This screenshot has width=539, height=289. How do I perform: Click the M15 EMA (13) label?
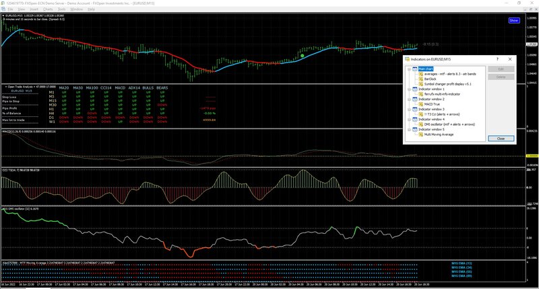tap(462, 263)
